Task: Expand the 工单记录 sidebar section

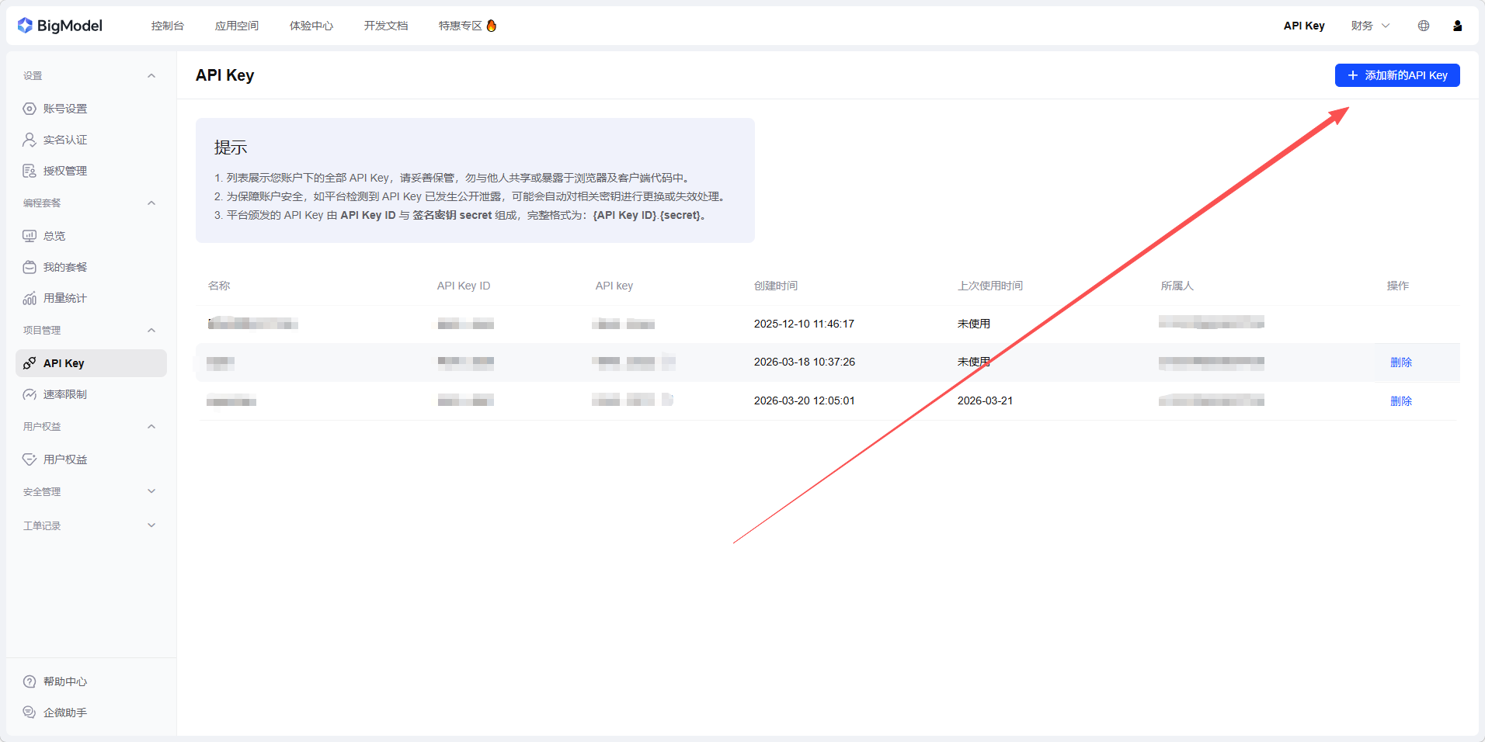Action: point(151,525)
